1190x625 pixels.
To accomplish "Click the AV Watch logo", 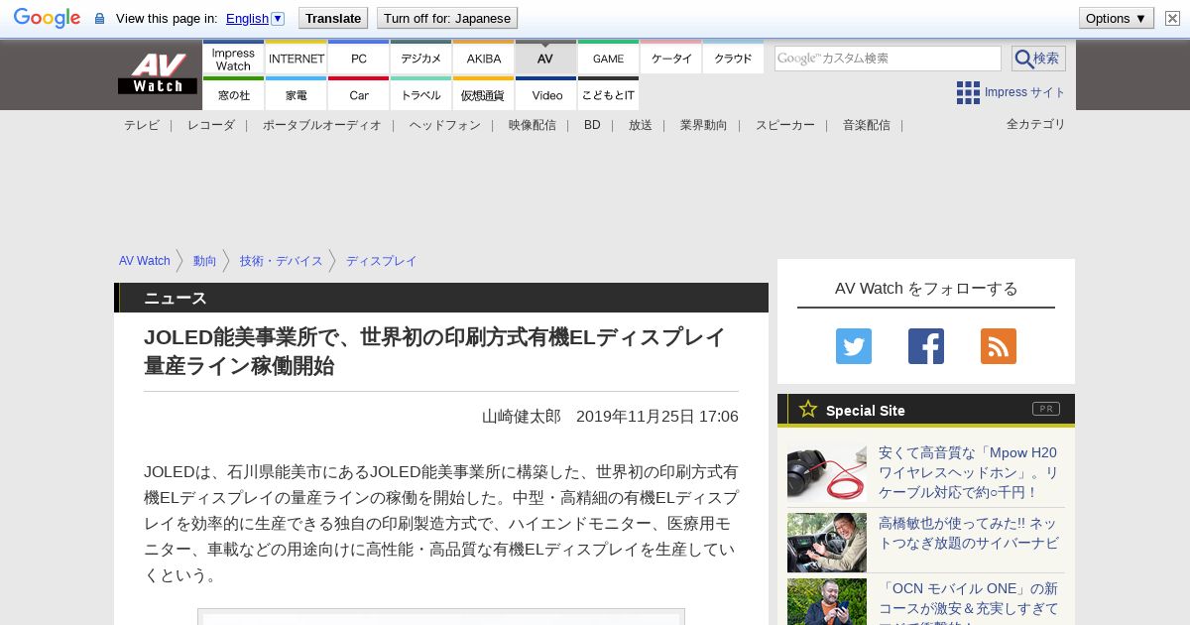I will [x=158, y=74].
